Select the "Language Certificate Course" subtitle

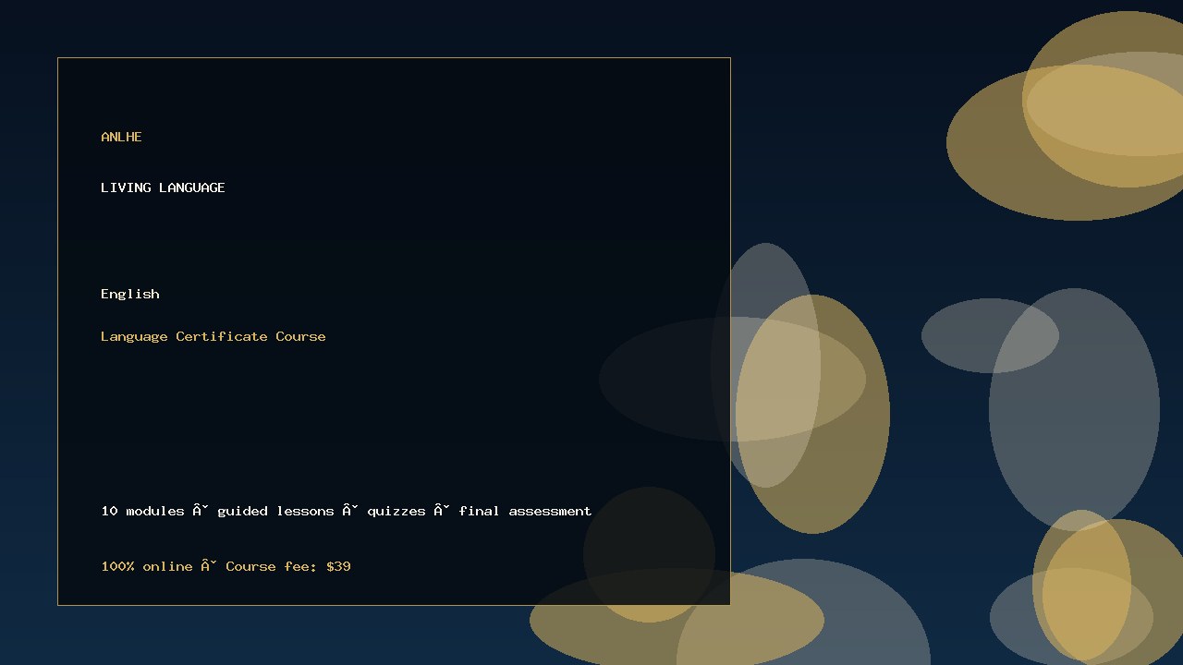coord(213,336)
